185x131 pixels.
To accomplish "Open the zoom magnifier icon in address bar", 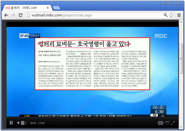I will click(x=166, y=15).
